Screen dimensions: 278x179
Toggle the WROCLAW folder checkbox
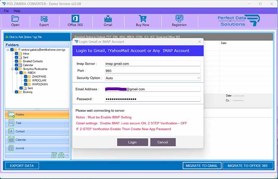26,80
